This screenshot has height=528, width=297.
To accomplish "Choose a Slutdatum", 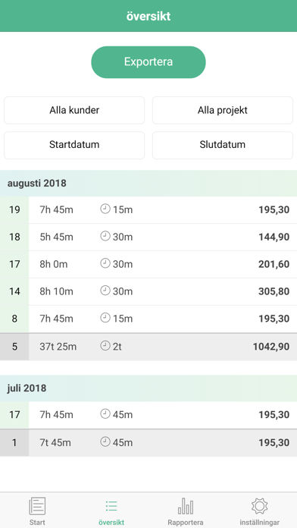I will 223,145.
